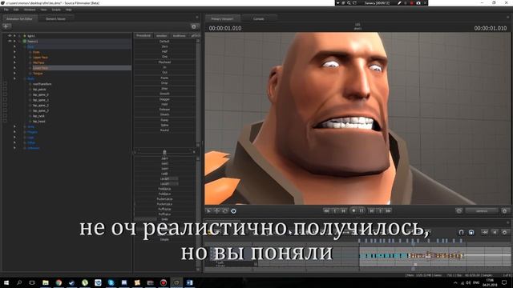Jump to last frame in viewport playback controls

tap(388, 211)
